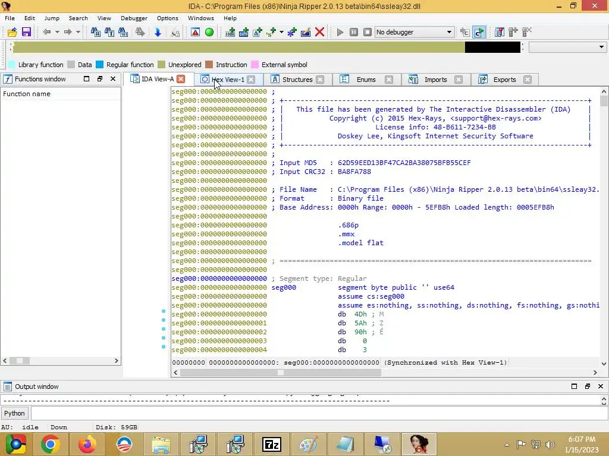Click blue down arrow jump icon
This screenshot has width=609, height=456.
[157, 32]
